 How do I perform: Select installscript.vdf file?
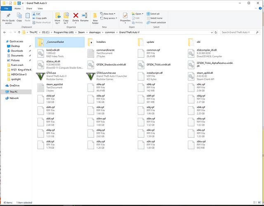pyautogui.click(x=150, y=76)
